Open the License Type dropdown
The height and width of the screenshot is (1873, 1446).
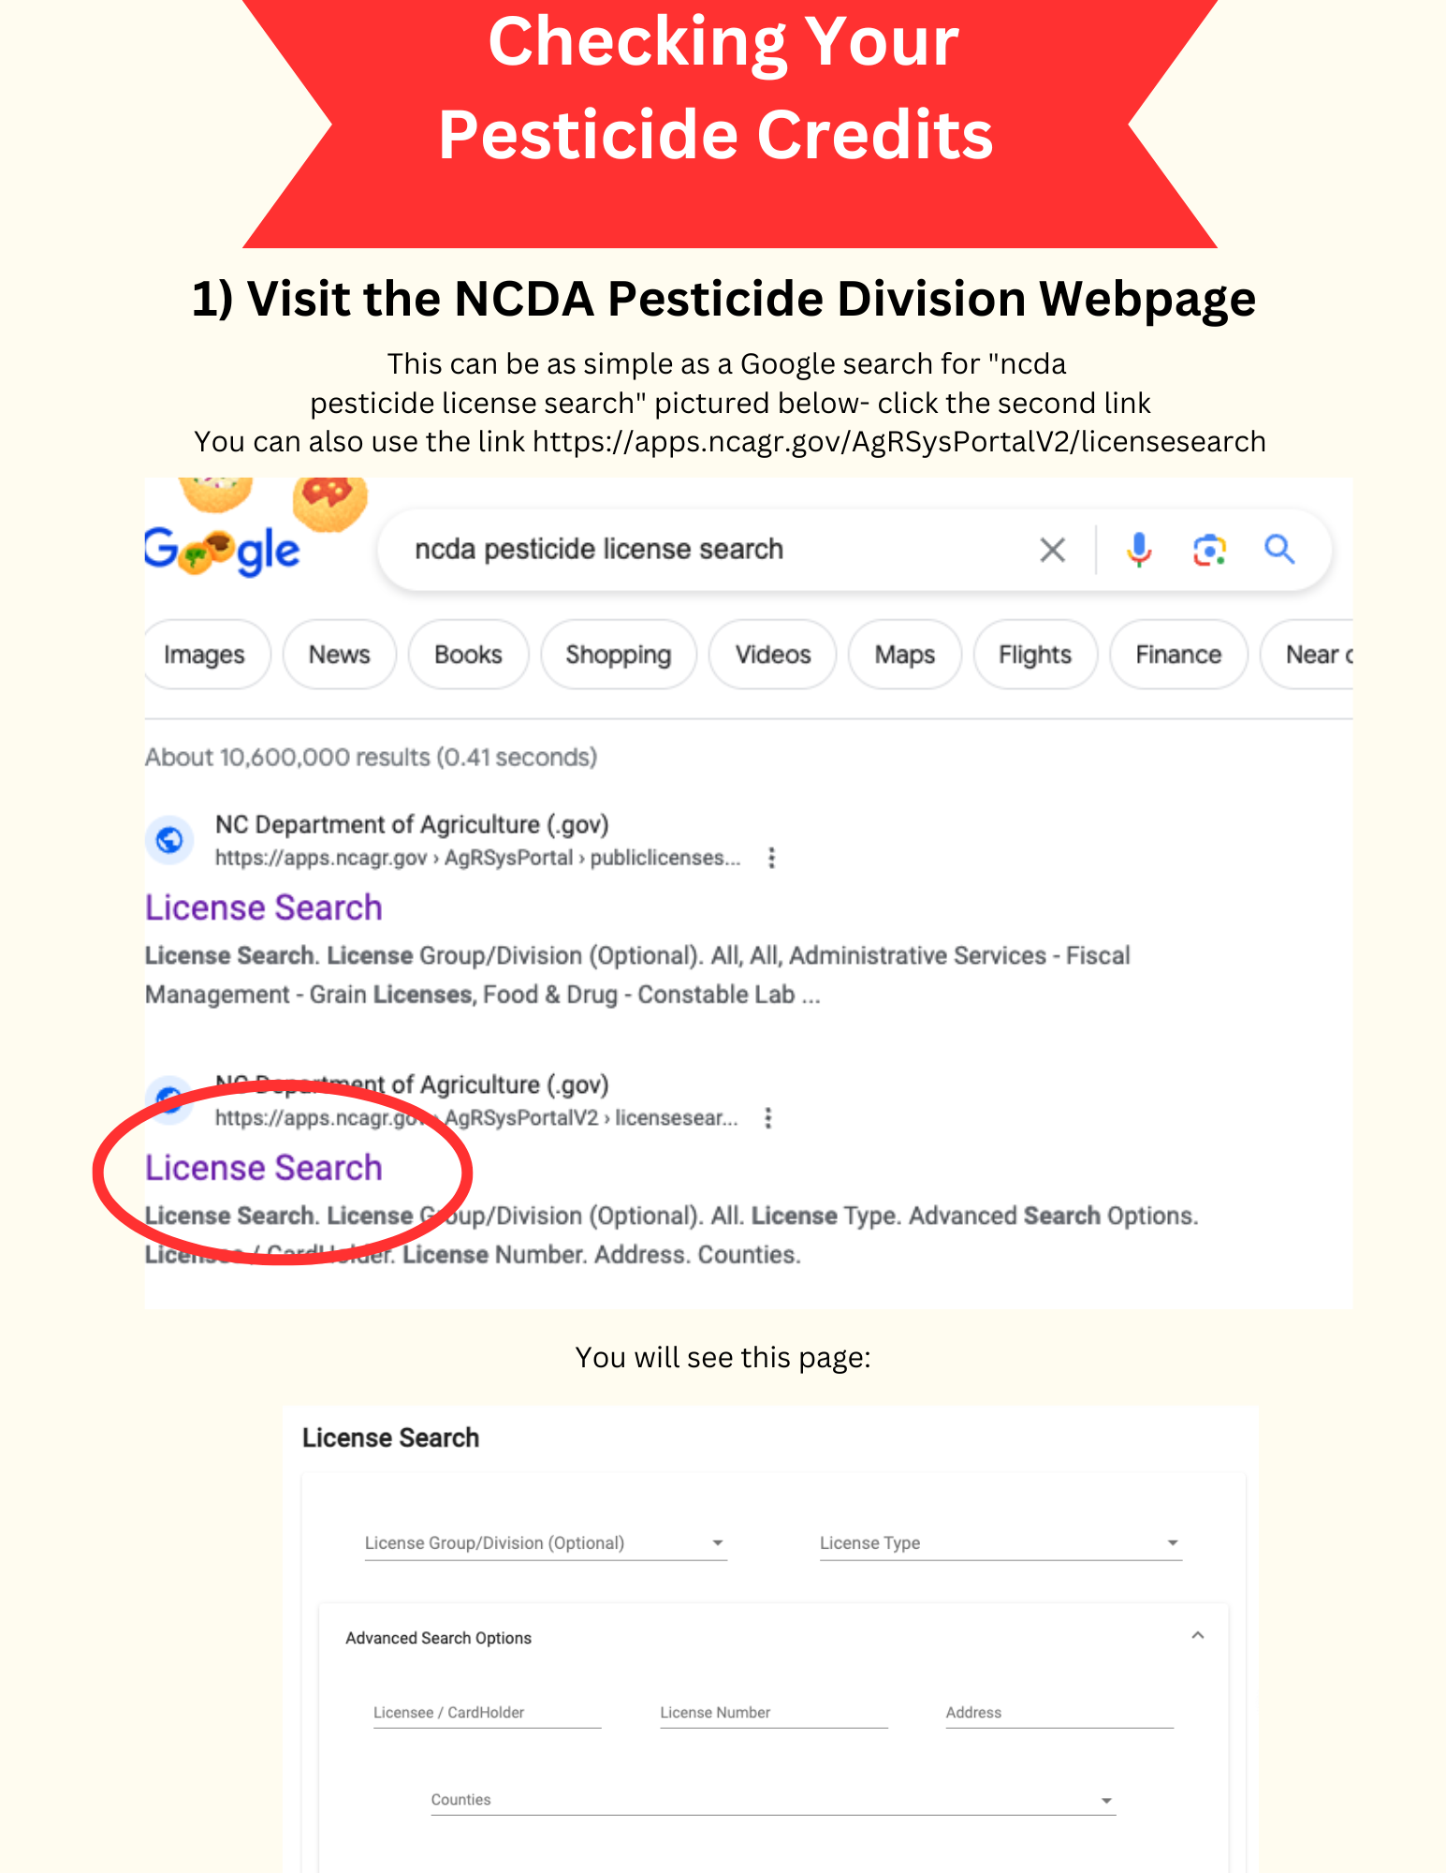coord(1001,1543)
